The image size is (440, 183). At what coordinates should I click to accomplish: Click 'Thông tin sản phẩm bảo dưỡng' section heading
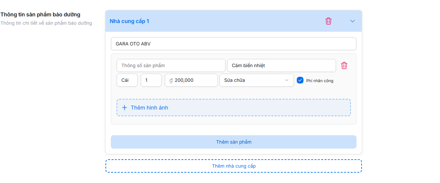40,15
